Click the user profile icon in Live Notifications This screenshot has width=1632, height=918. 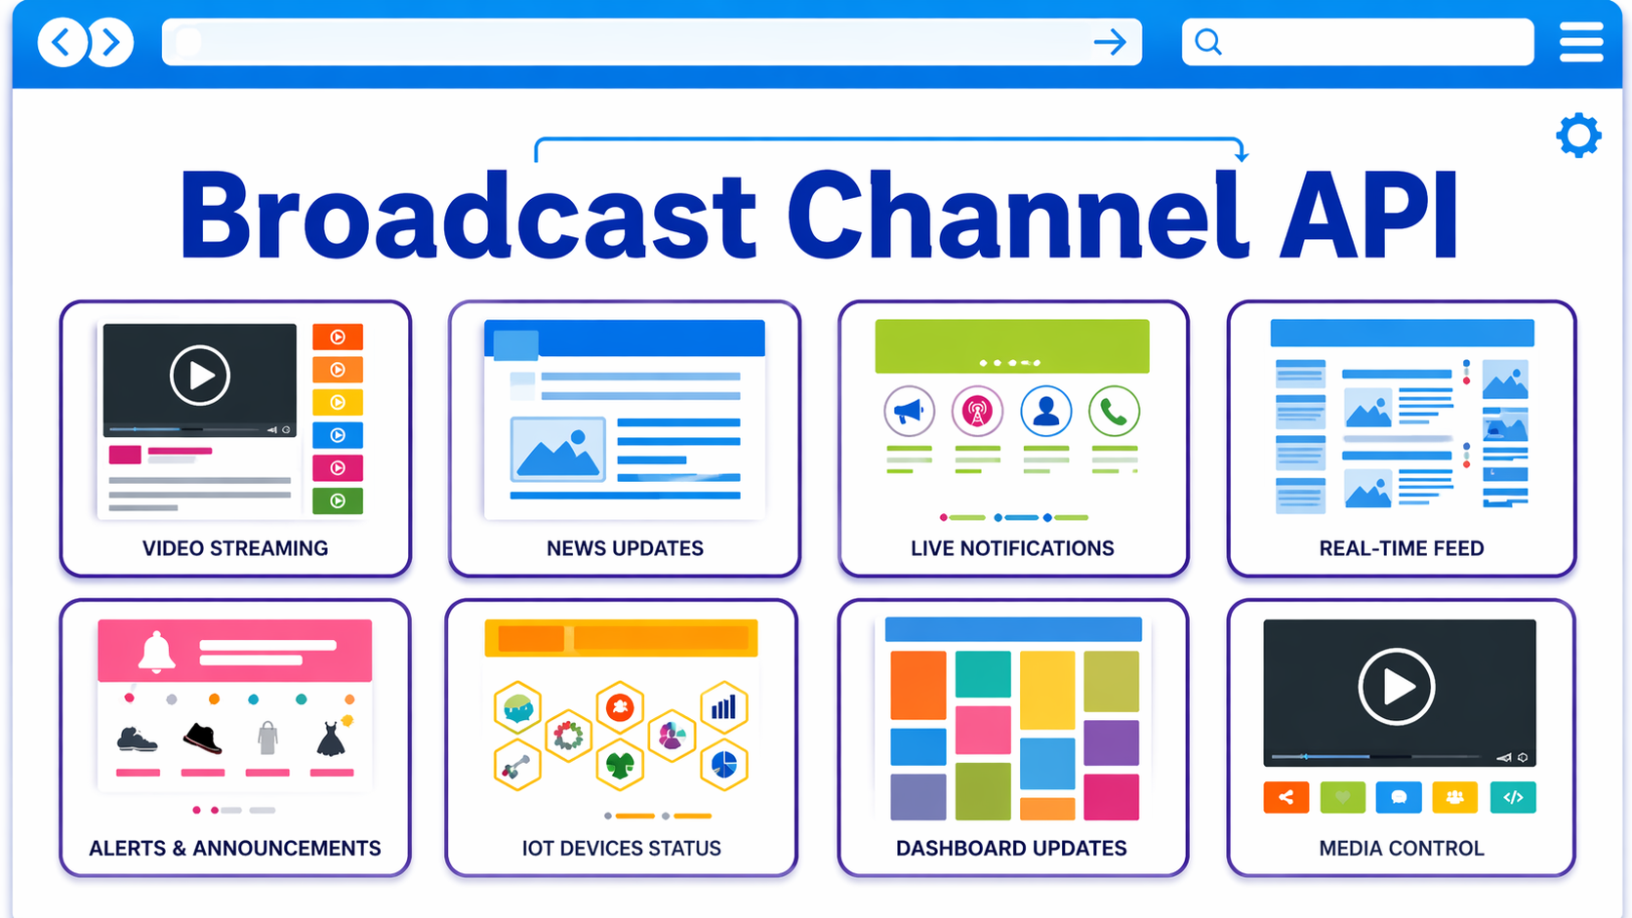1045,412
